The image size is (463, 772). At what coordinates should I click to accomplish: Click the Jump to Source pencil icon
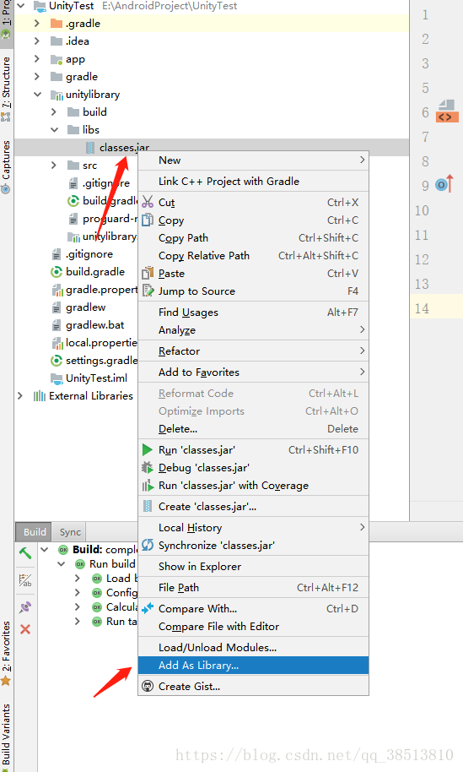coord(148,291)
